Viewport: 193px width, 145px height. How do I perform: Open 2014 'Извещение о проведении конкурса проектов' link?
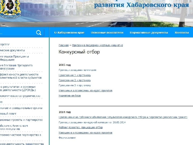[86, 133]
